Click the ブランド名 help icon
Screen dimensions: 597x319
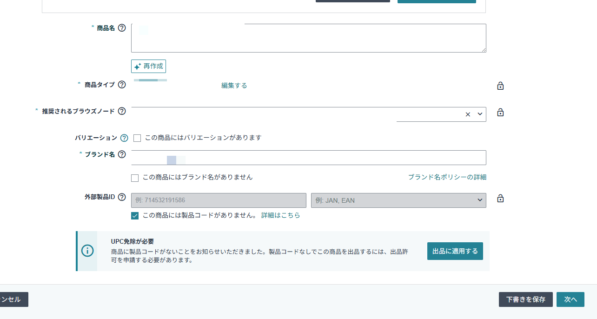pos(122,154)
